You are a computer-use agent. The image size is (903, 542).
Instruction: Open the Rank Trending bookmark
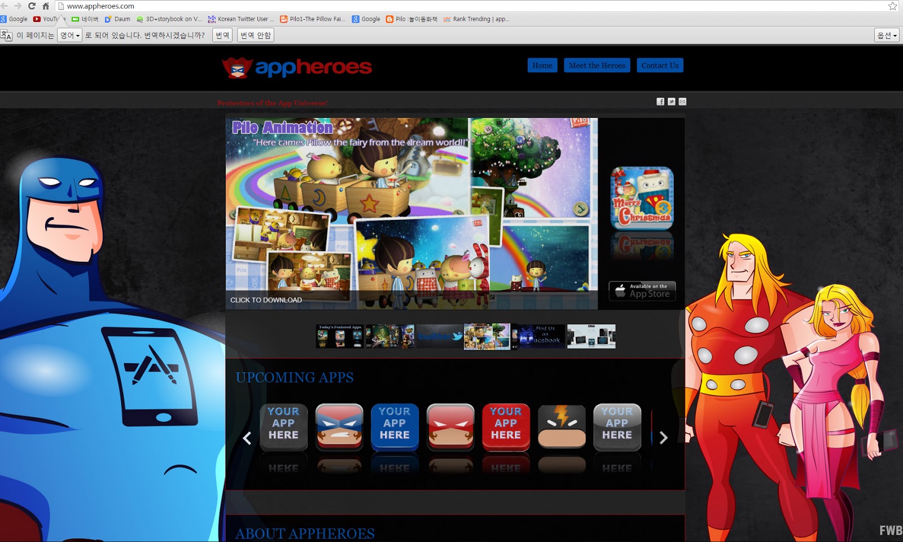(x=476, y=19)
